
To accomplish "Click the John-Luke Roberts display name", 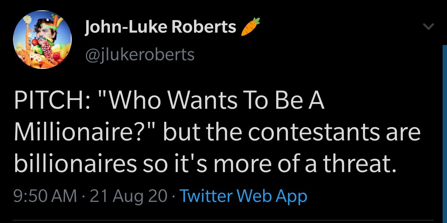I will point(160,27).
